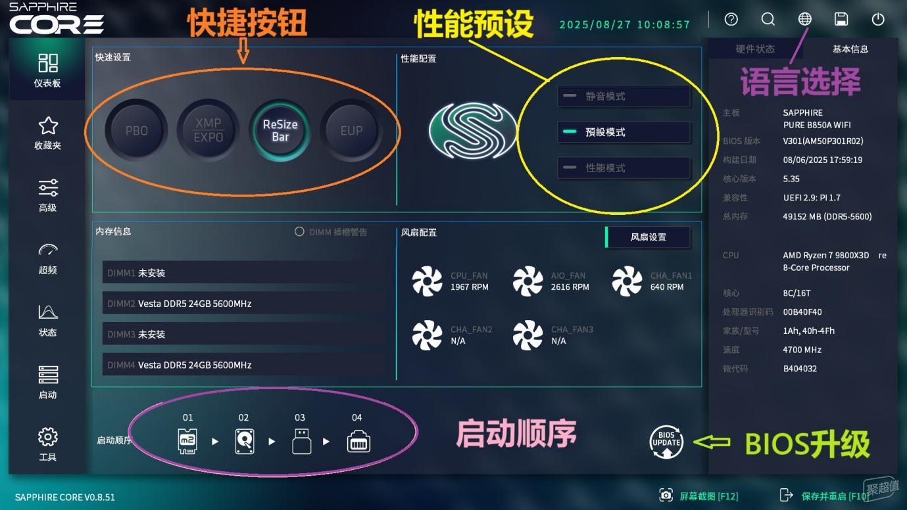Select the M.2 boot device 01
The height and width of the screenshot is (510, 907).
point(187,442)
